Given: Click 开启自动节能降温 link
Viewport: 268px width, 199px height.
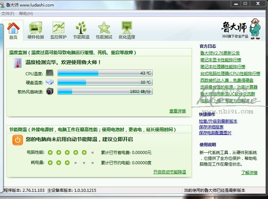Looking at the screenshot, I should tap(169, 172).
